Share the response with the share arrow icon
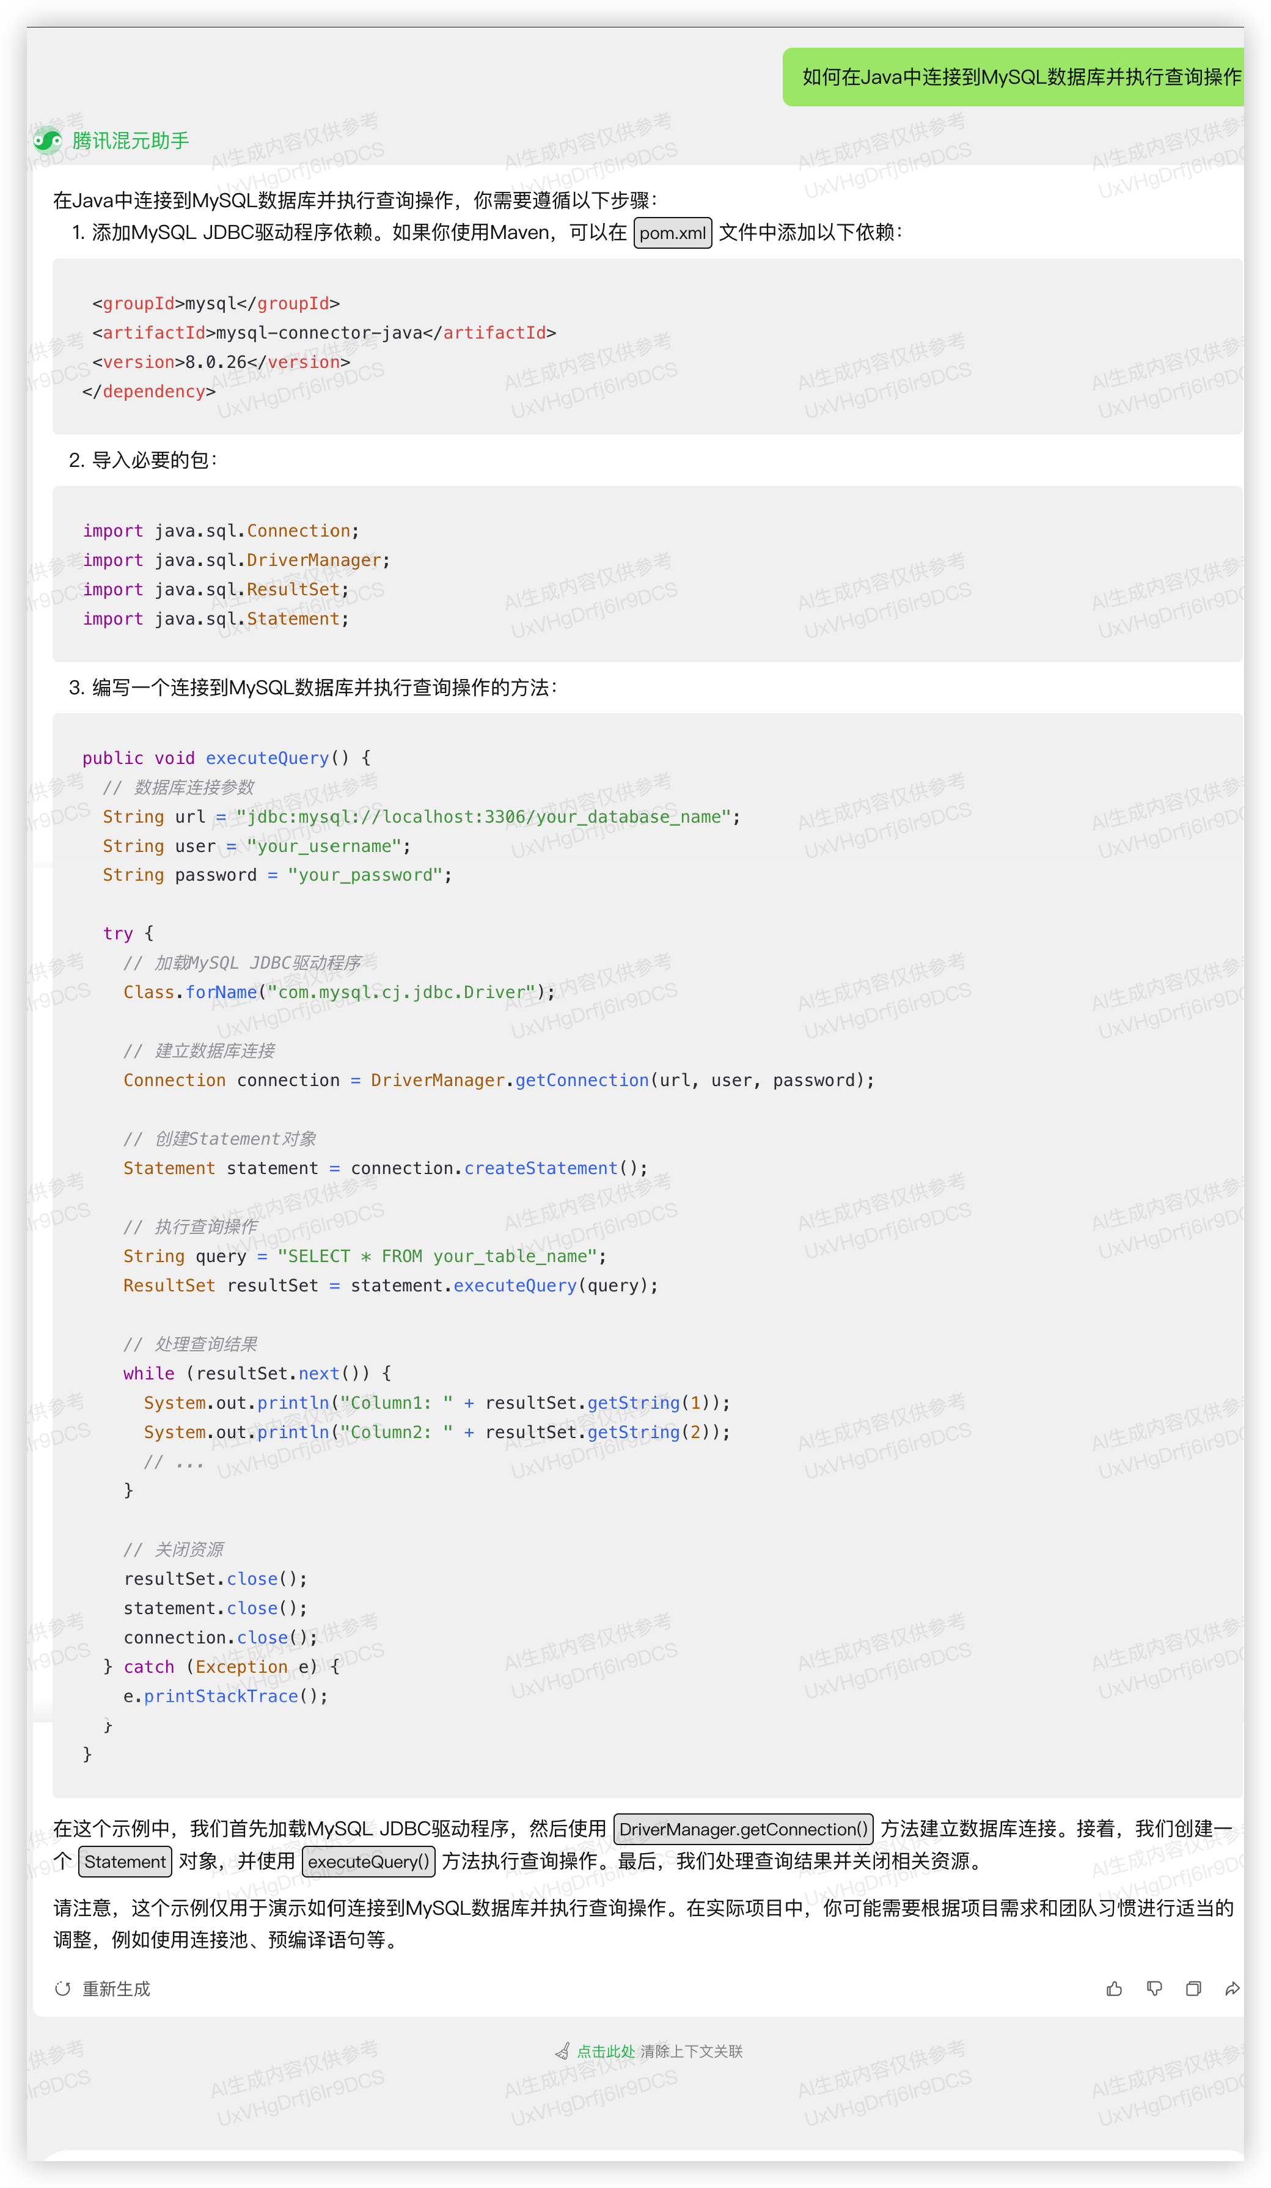Viewport: 1271px width, 2188px height. (x=1232, y=1988)
